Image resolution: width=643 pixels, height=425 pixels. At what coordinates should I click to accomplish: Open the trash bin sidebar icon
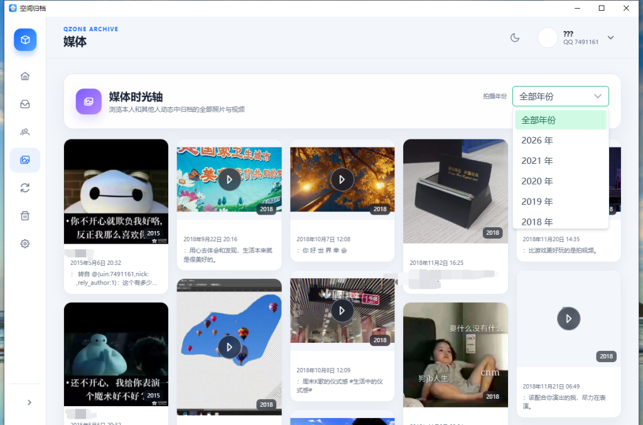[x=25, y=215]
